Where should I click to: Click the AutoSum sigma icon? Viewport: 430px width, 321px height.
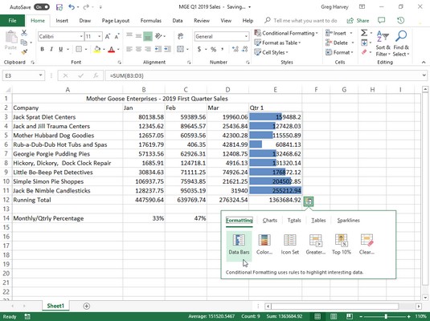tap(364, 33)
